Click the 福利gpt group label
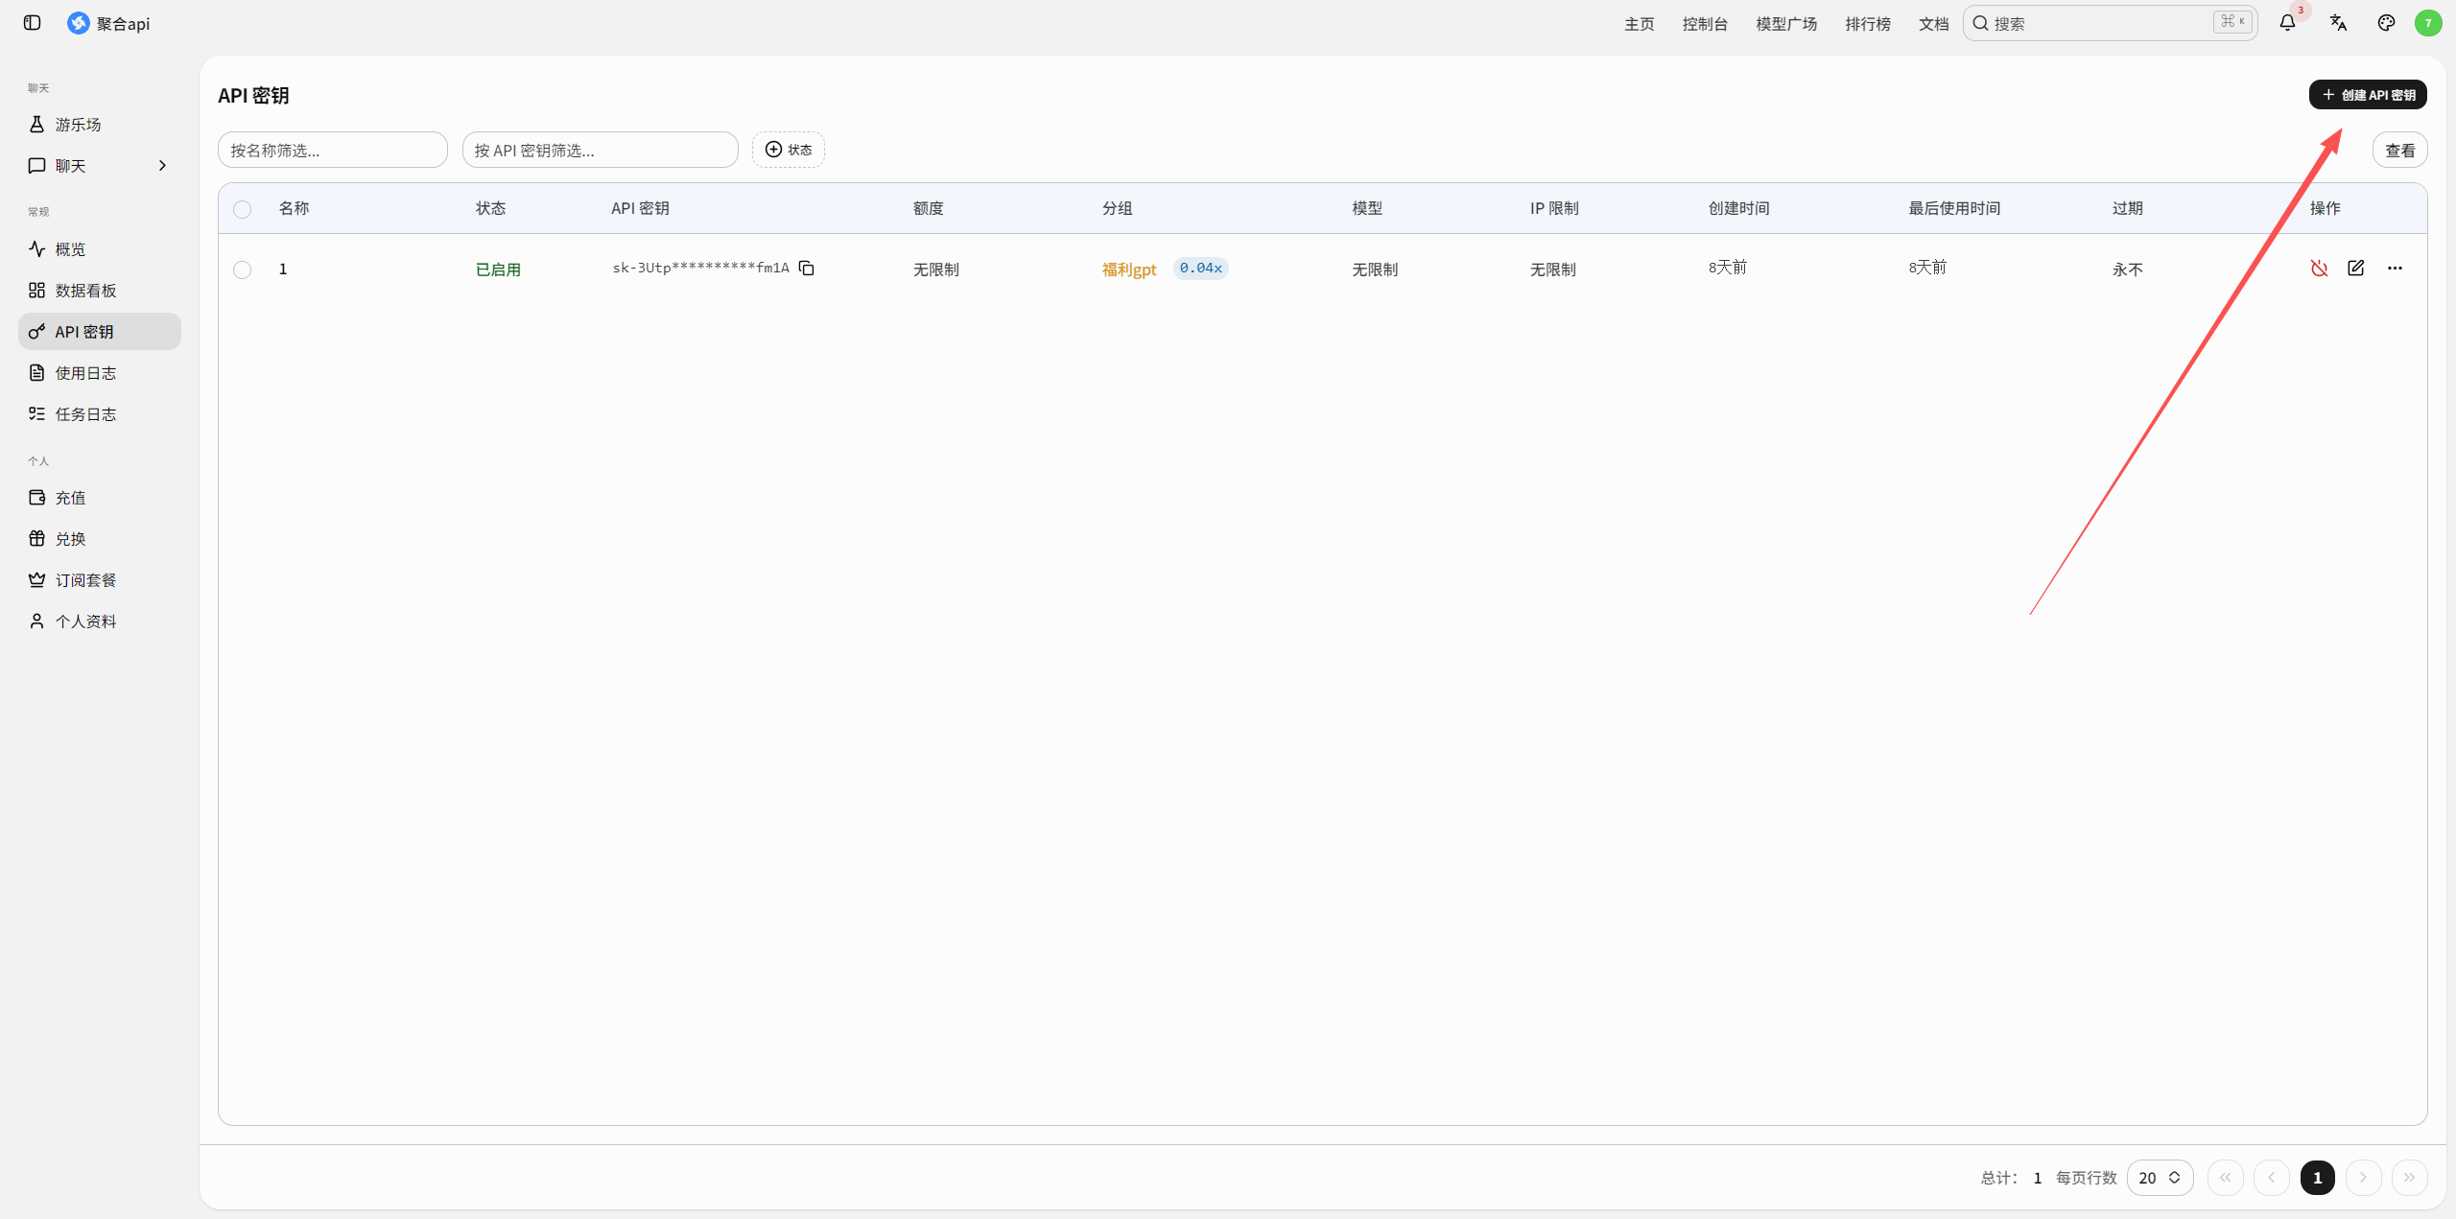The width and height of the screenshot is (2456, 1219). 1129,270
